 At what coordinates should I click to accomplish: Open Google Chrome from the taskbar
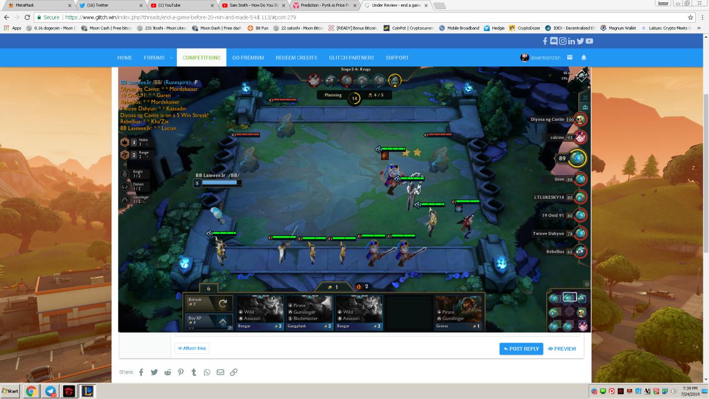31,391
